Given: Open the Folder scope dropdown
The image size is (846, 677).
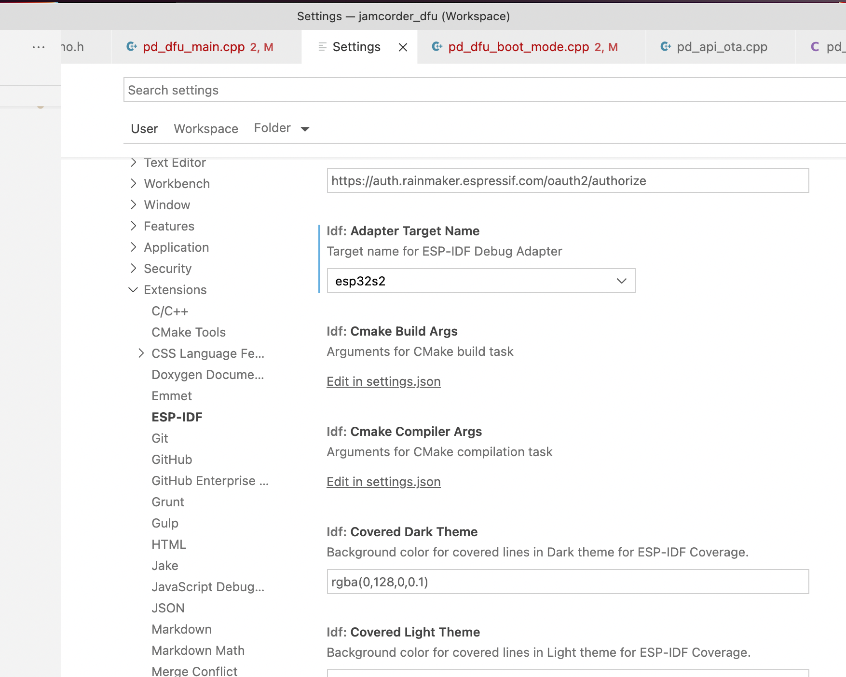Looking at the screenshot, I should [281, 128].
